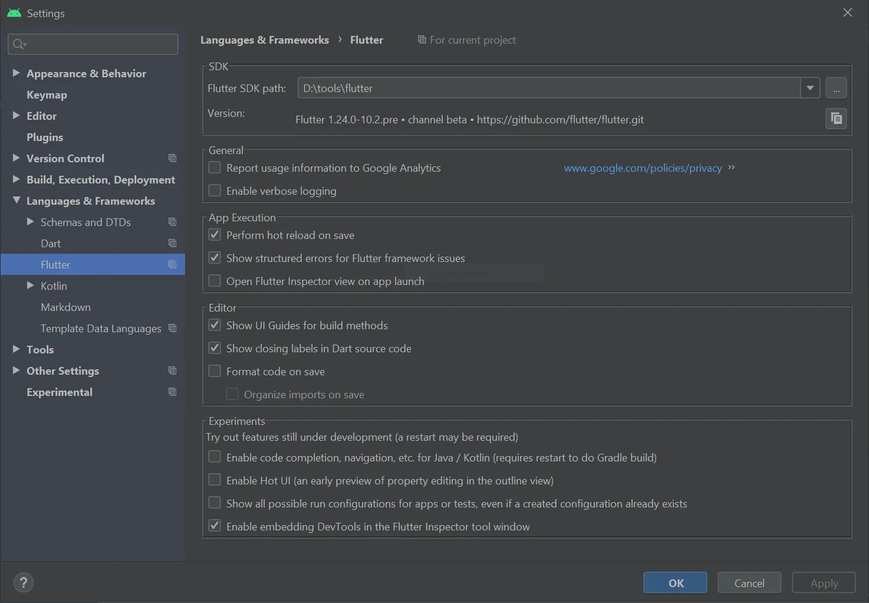Screen dimensions: 869x603
Task: Enable Format code on save
Action: (x=215, y=371)
